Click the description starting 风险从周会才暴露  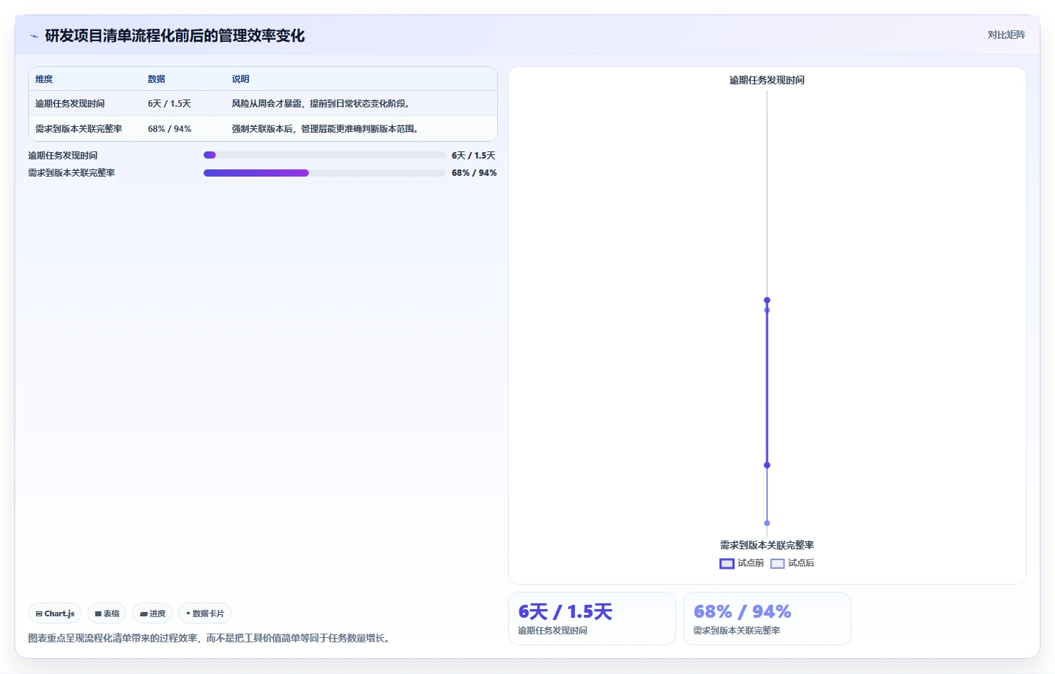pyautogui.click(x=320, y=104)
